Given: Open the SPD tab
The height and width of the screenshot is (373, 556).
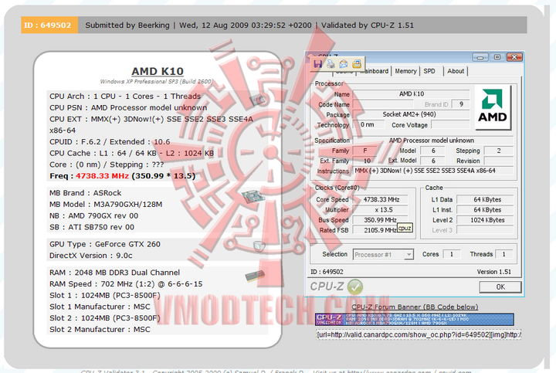Looking at the screenshot, I should (429, 71).
